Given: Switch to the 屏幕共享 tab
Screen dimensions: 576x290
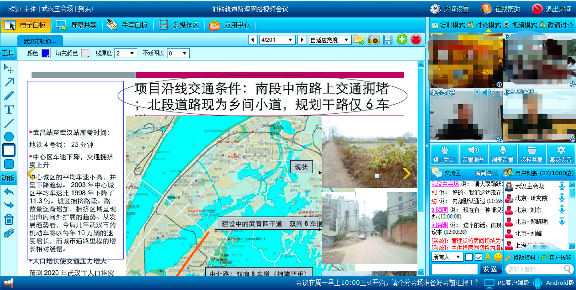Looking at the screenshot, I should pyautogui.click(x=76, y=25).
